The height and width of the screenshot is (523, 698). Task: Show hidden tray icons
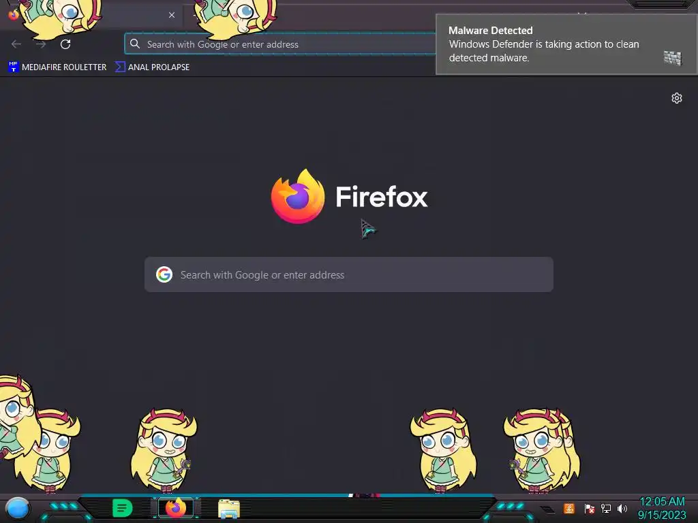(x=547, y=509)
